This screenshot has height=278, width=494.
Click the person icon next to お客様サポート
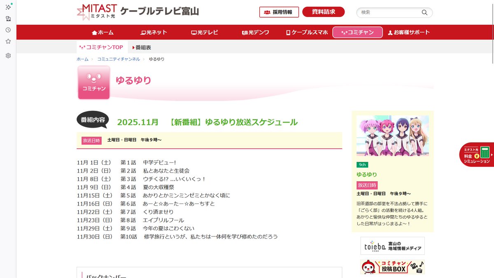tap(389, 32)
